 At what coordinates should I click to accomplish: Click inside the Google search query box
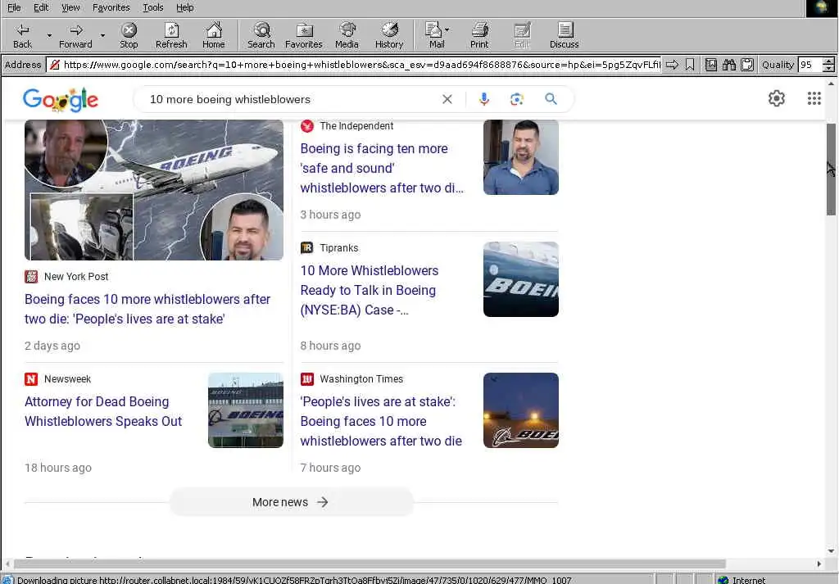point(289,99)
